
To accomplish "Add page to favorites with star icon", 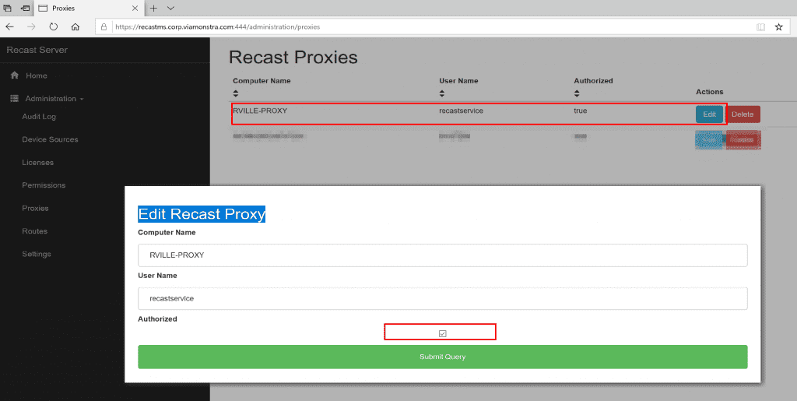I will coord(778,26).
